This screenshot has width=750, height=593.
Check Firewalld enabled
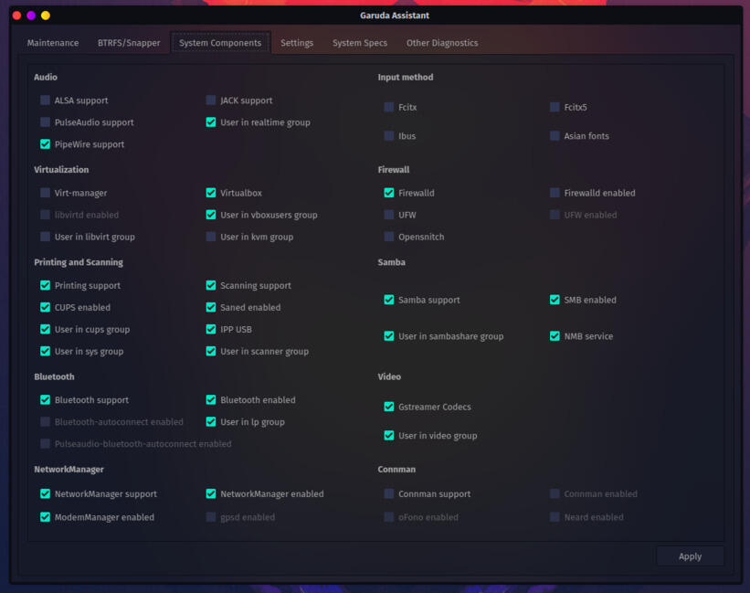point(555,193)
